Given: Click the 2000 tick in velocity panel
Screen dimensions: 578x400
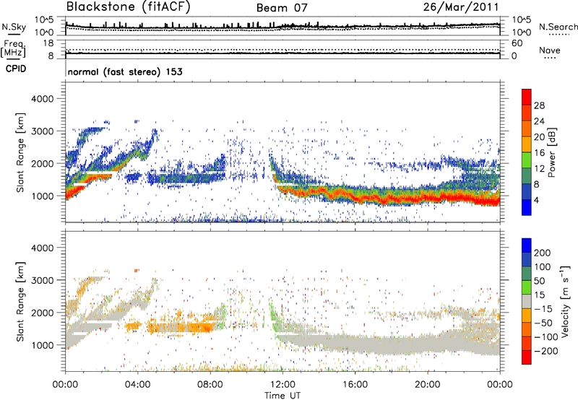Looking at the screenshot, I should pos(42,313).
